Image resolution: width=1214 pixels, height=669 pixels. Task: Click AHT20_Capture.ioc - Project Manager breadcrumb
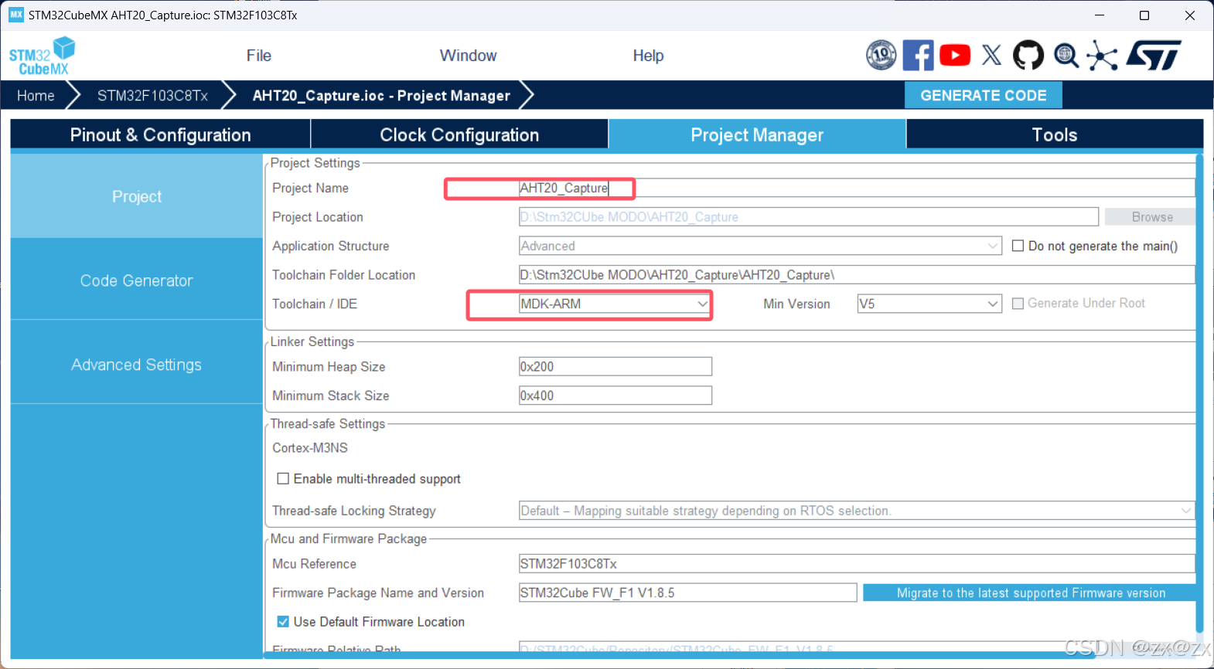[x=381, y=96]
